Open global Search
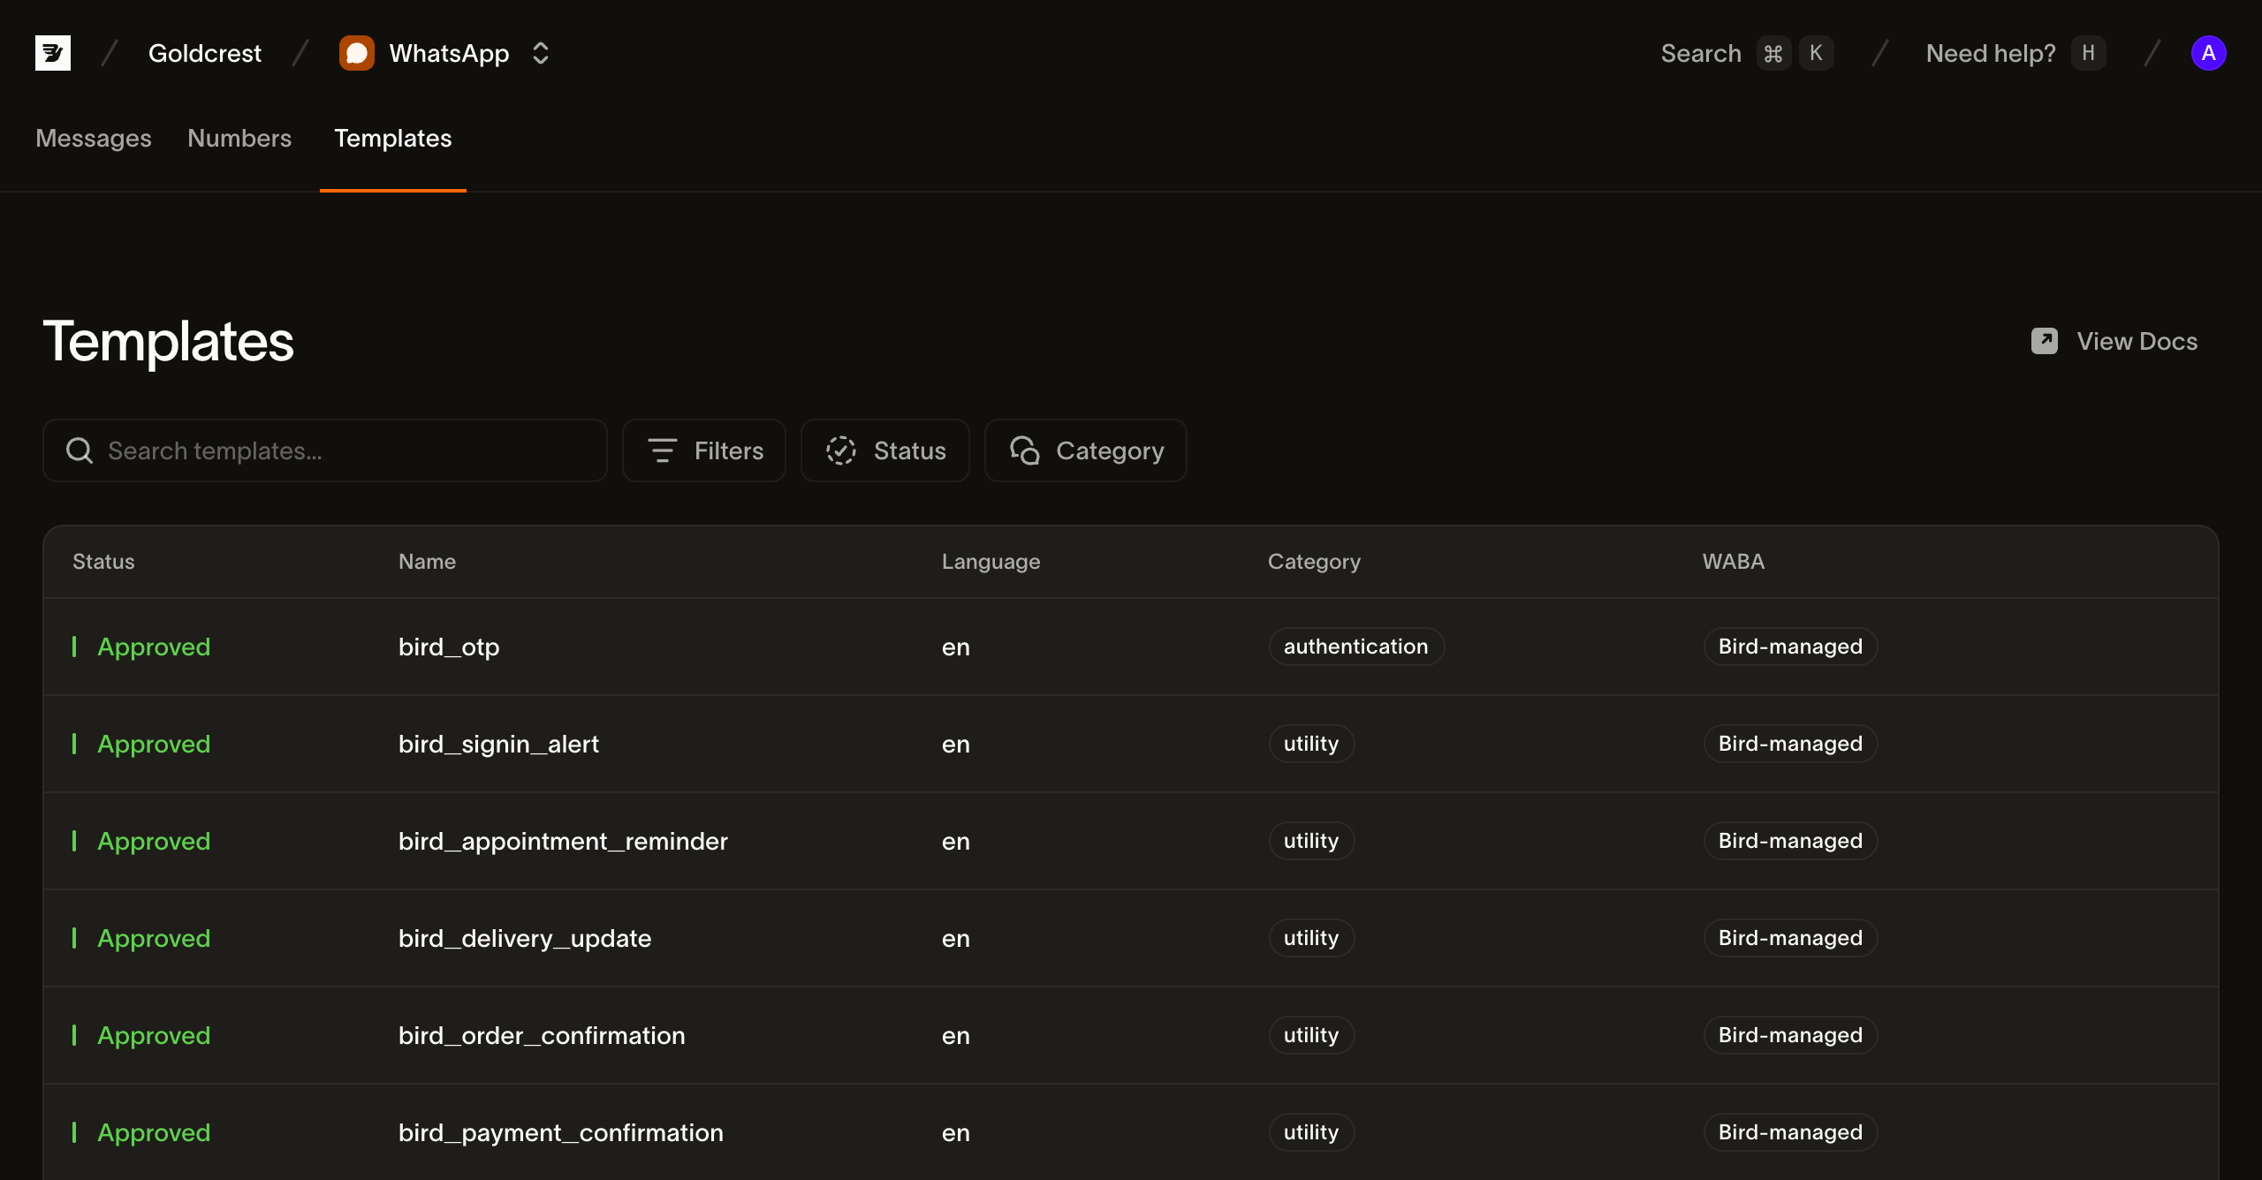 pos(1701,53)
